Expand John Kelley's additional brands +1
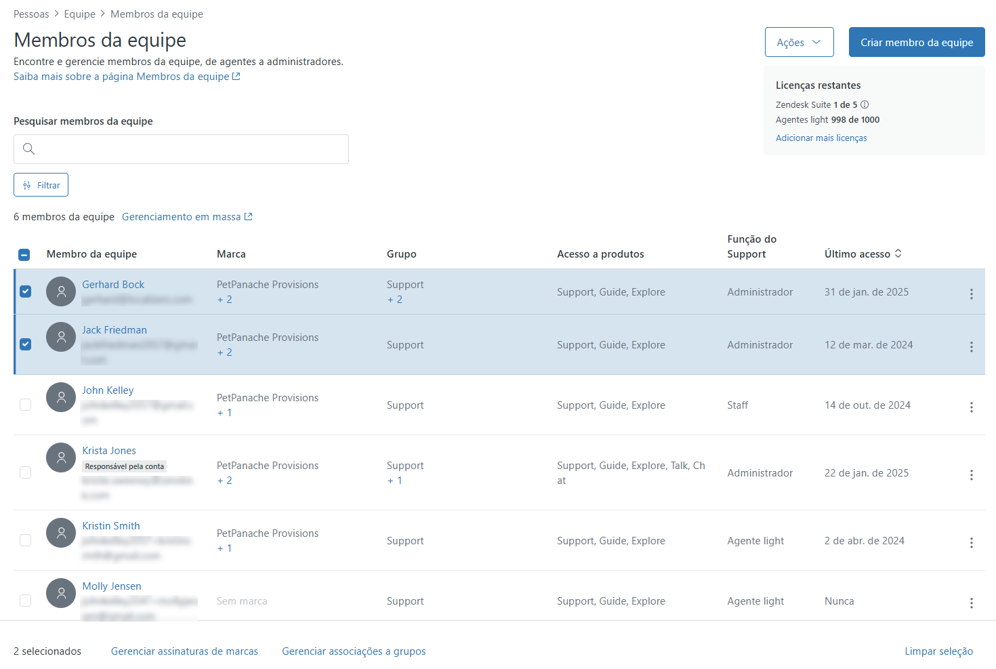996x669 pixels. [225, 413]
